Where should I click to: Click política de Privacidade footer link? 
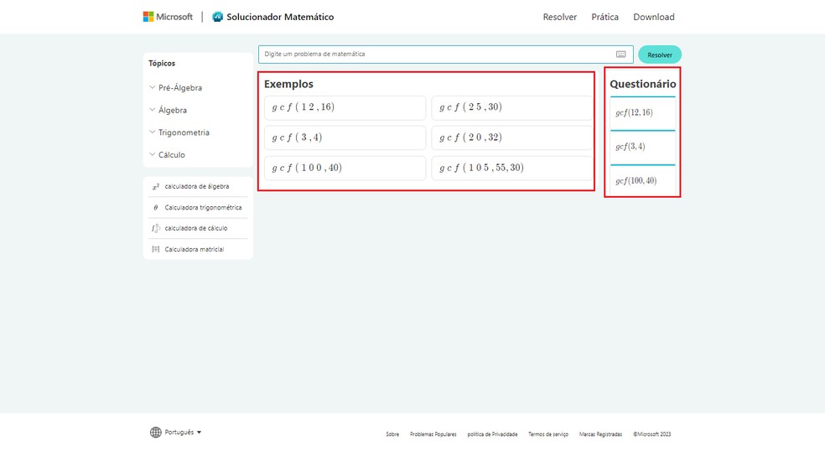[x=492, y=434]
